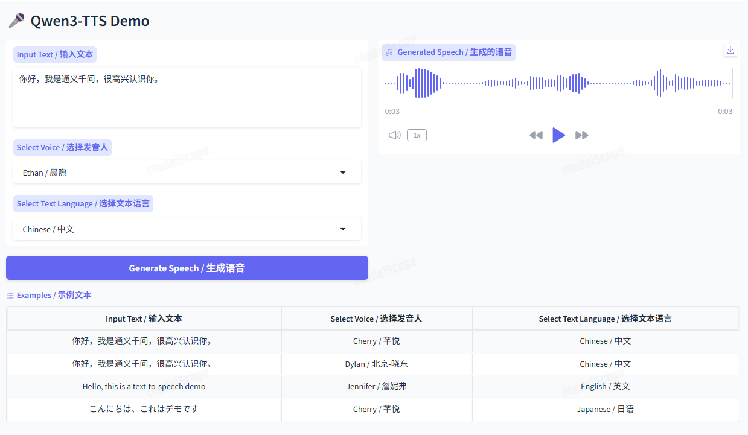Mute the audio volume speaker icon
The height and width of the screenshot is (435, 748).
tap(394, 135)
